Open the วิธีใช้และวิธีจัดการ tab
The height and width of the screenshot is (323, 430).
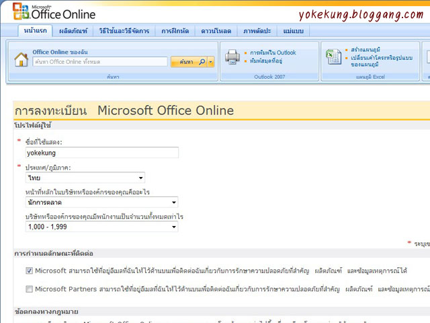pos(124,31)
